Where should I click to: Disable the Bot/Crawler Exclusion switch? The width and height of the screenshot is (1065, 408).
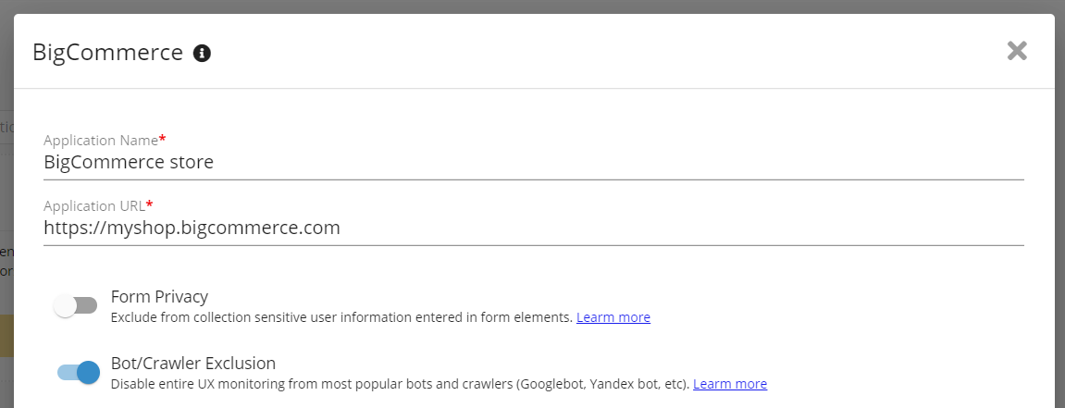coord(78,372)
